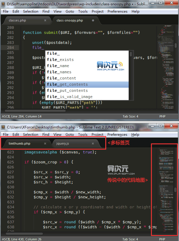Open Goto menu in top window
Viewport: 179px width, 241px height.
[70, 11]
